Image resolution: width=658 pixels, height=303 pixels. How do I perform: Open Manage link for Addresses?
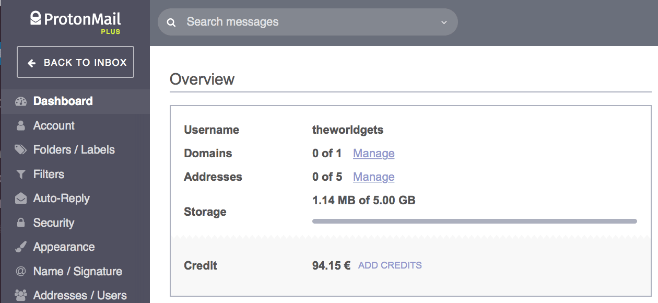click(373, 177)
